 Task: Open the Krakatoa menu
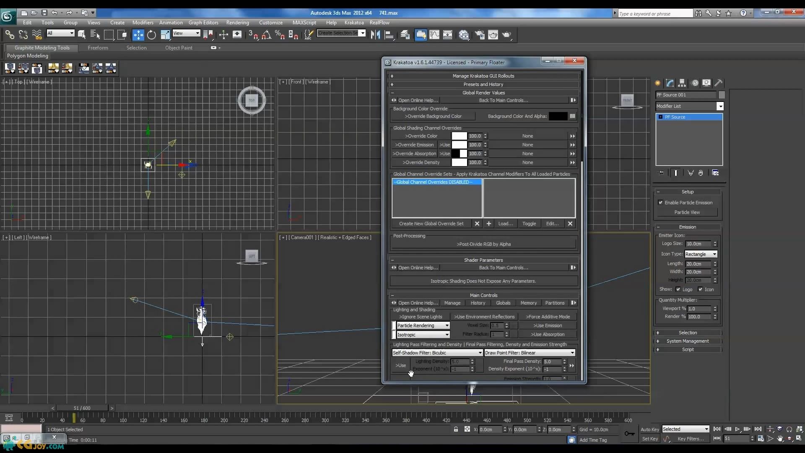tap(354, 23)
